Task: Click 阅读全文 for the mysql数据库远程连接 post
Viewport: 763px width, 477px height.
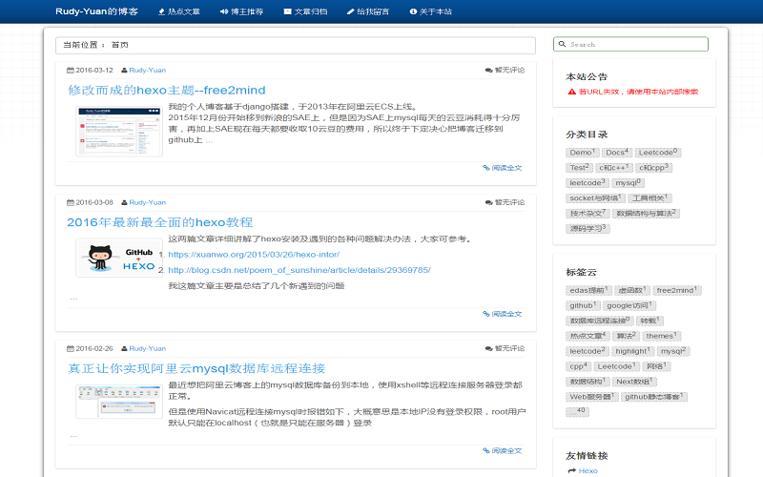Action: (x=503, y=447)
